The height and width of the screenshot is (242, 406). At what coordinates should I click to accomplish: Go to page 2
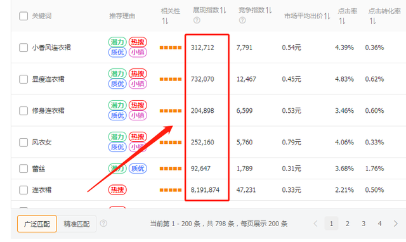pyautogui.click(x=348, y=224)
